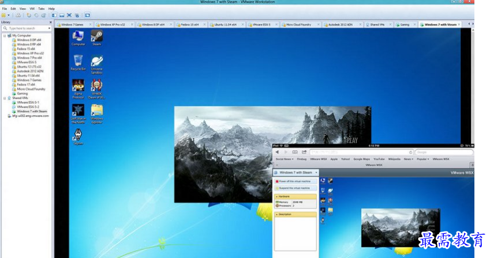Toggle the thumbnail bar view icon
The width and height of the screenshot is (490, 258).
point(62,15)
